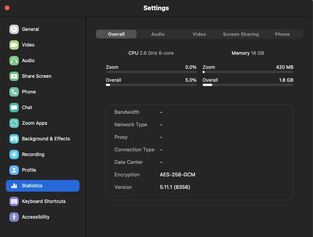The height and width of the screenshot is (237, 313).
Task: Select the Overall statistics tab
Action: tap(116, 34)
